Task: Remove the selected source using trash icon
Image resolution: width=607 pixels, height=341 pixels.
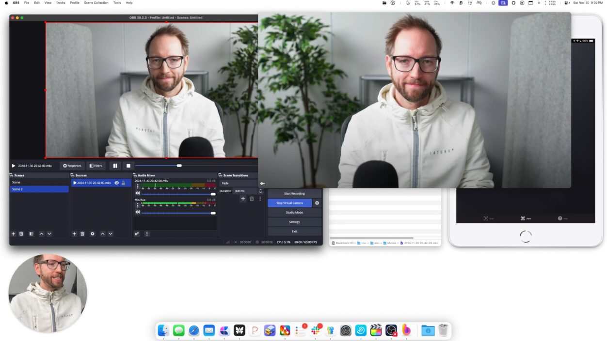Action: [x=82, y=234]
